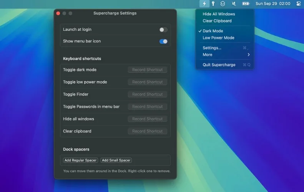Click the Dock spacer removal hint text
The height and width of the screenshot is (192, 304).
coord(117,171)
